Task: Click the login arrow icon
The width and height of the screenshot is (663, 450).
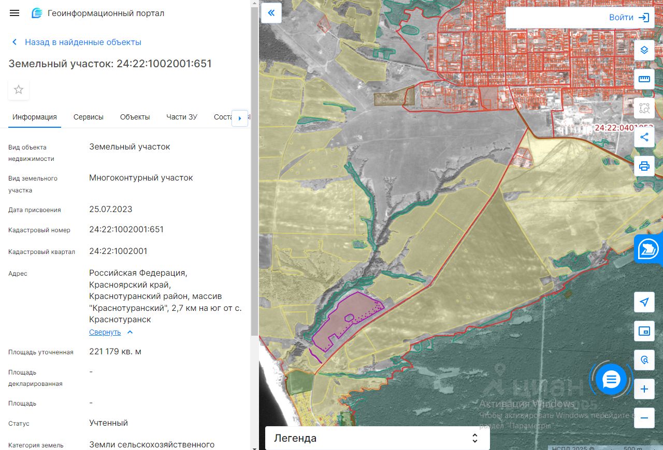Action: coord(644,18)
